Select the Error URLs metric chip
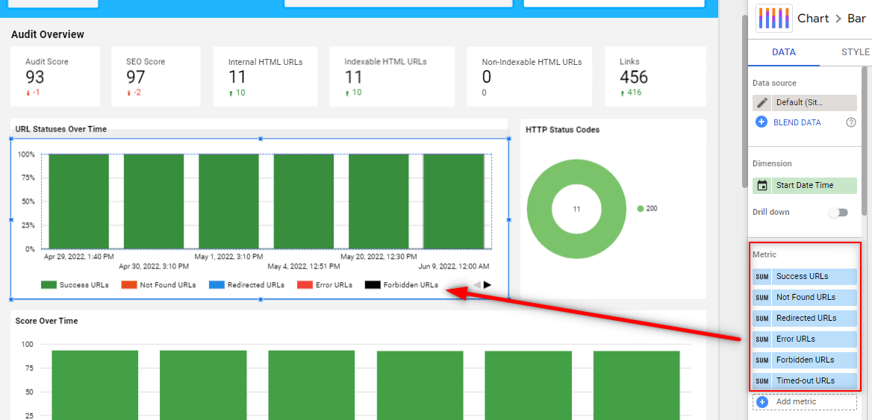Viewport: 872px width, 420px height. click(805, 339)
